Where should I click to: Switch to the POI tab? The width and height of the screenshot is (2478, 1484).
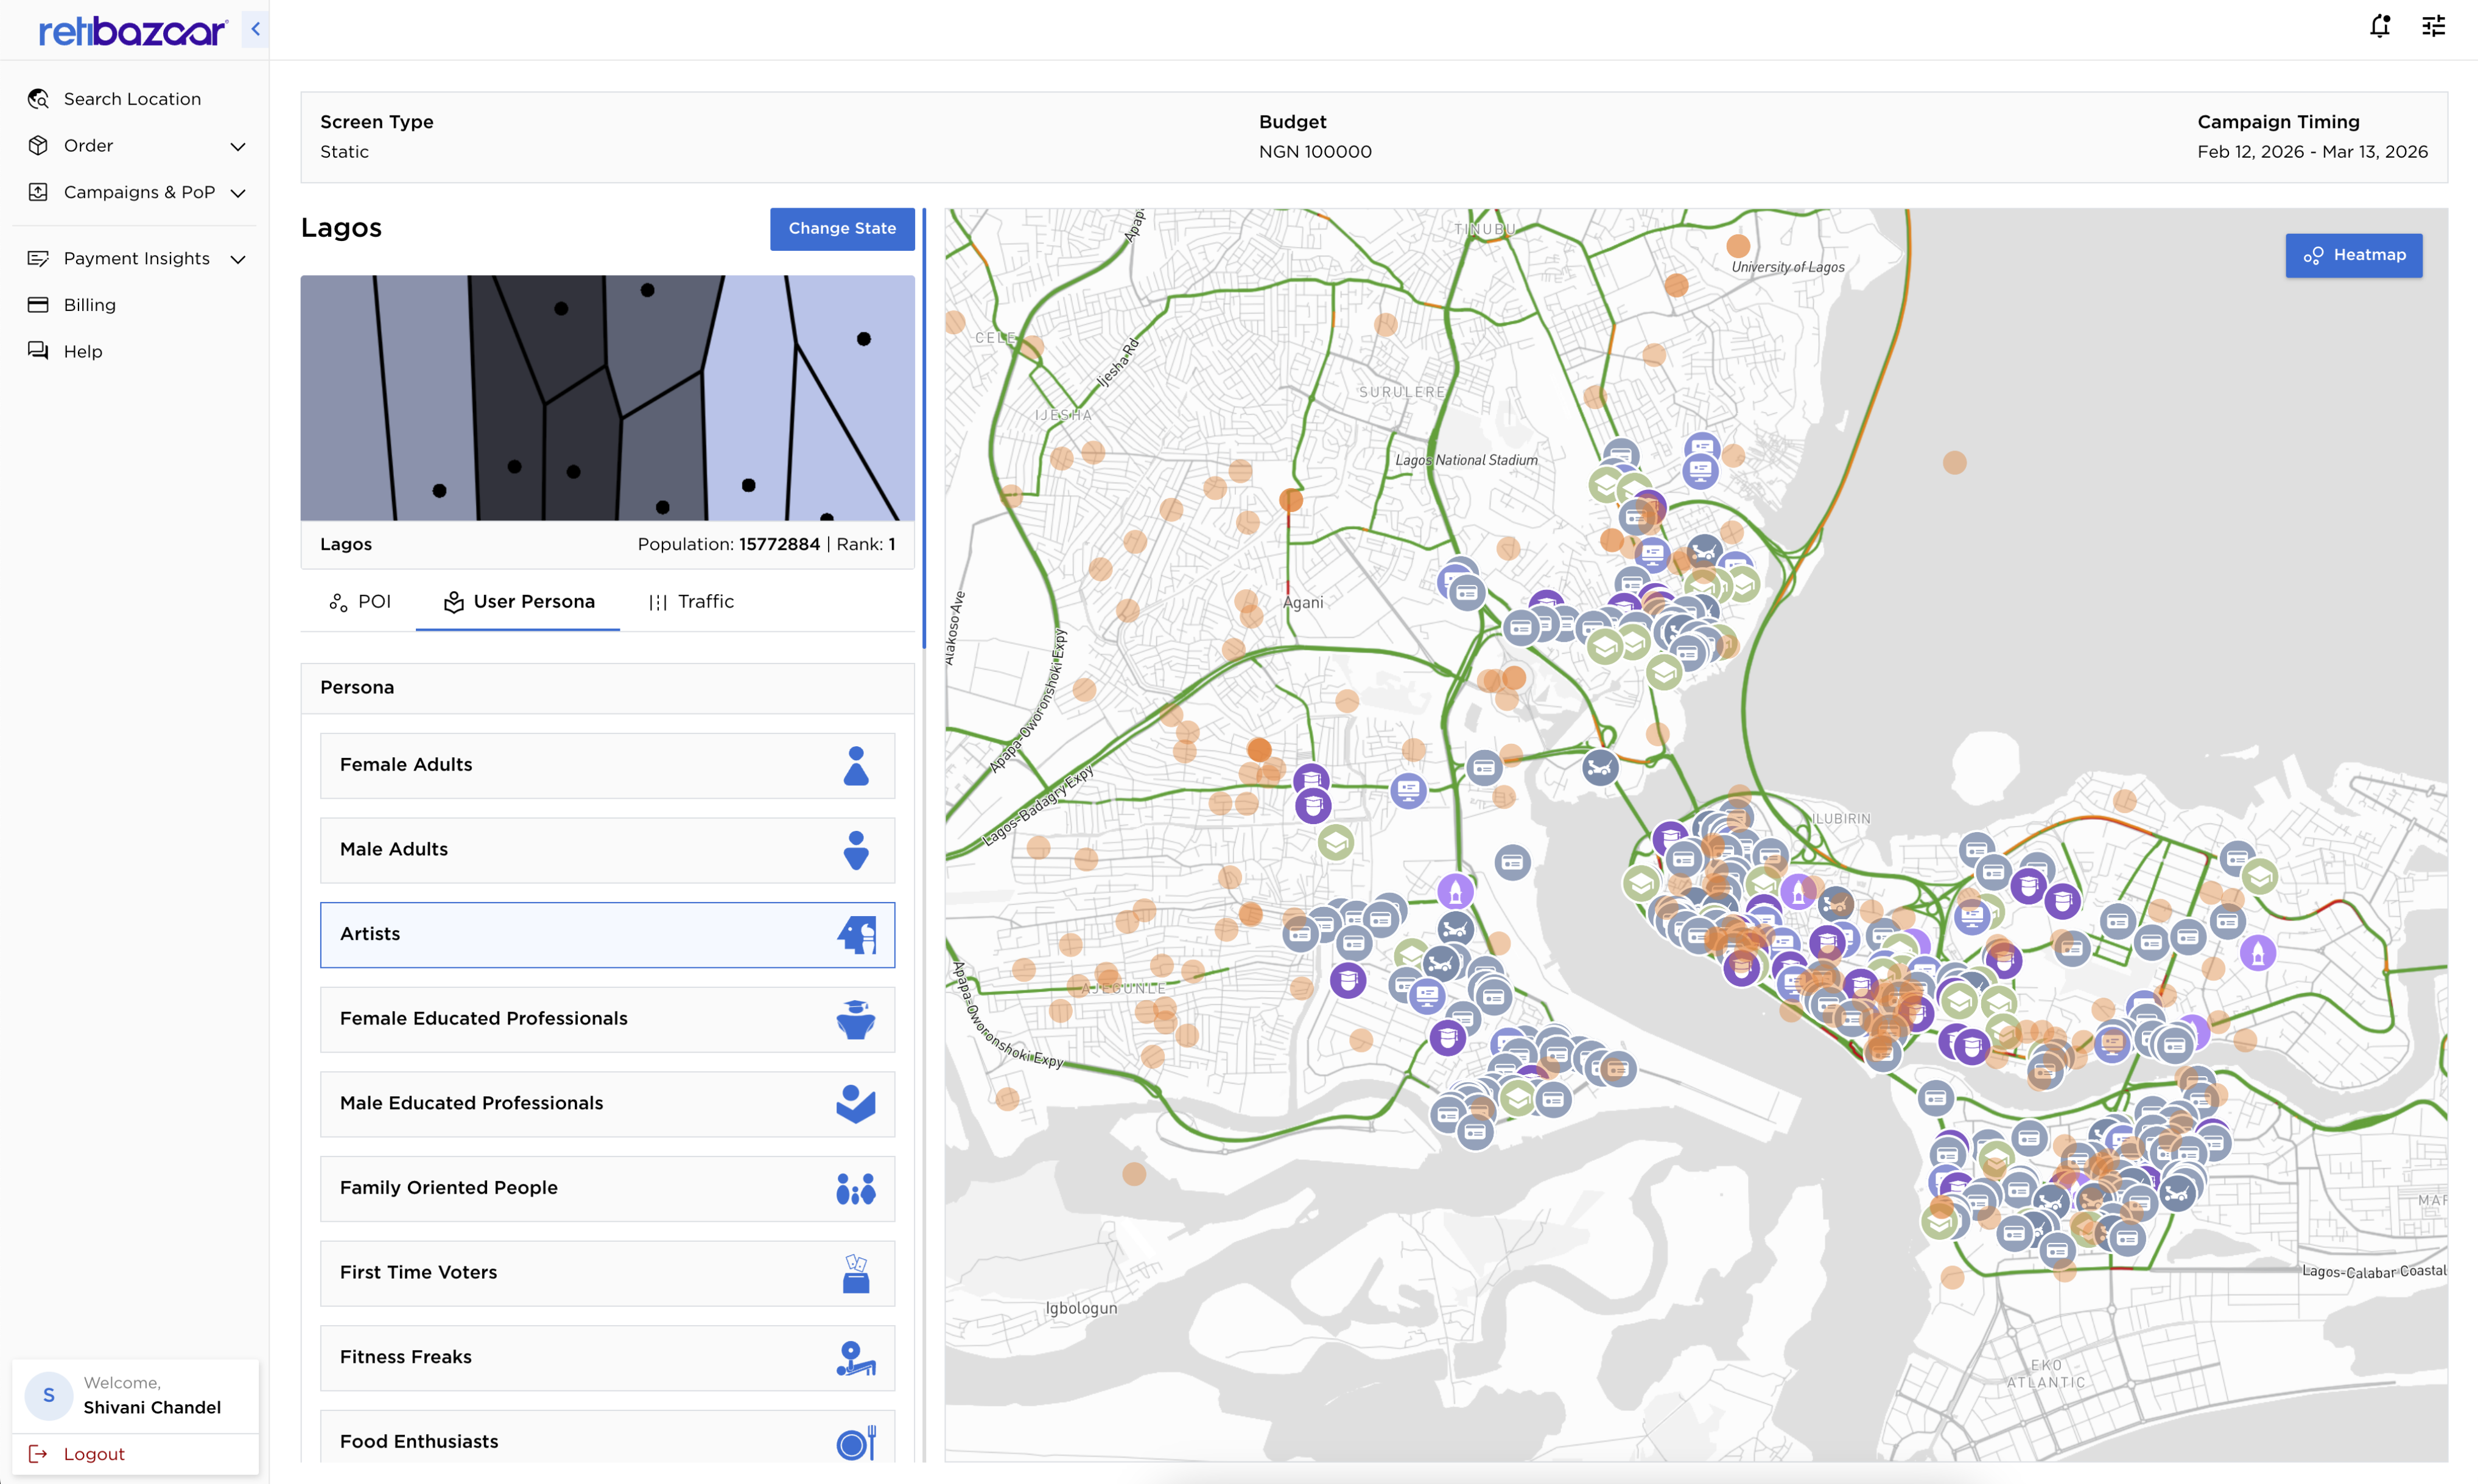pyautogui.click(x=359, y=602)
